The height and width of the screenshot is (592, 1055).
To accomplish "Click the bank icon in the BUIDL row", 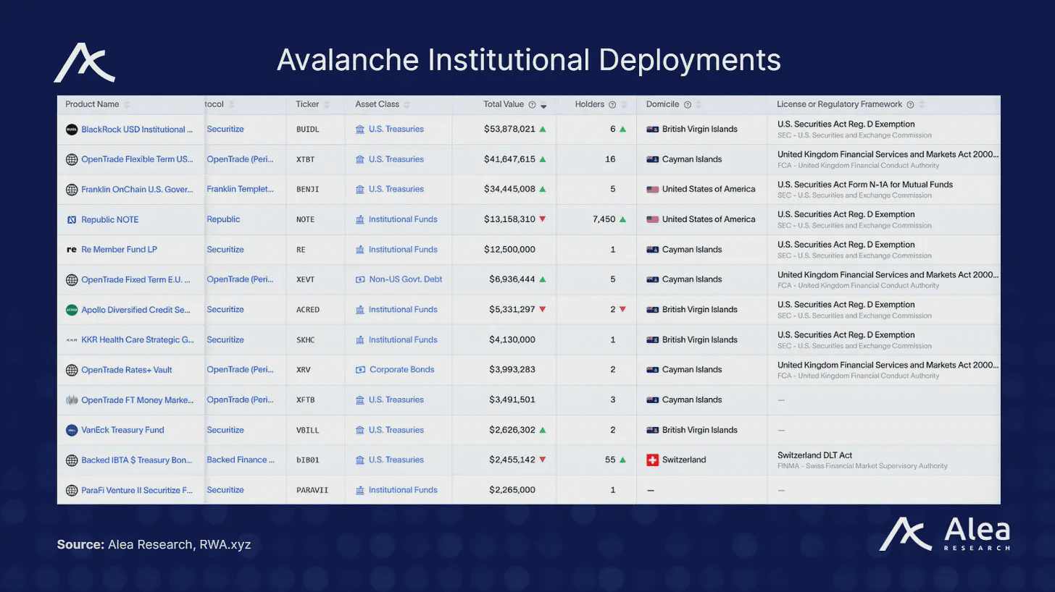I will 360,130.
